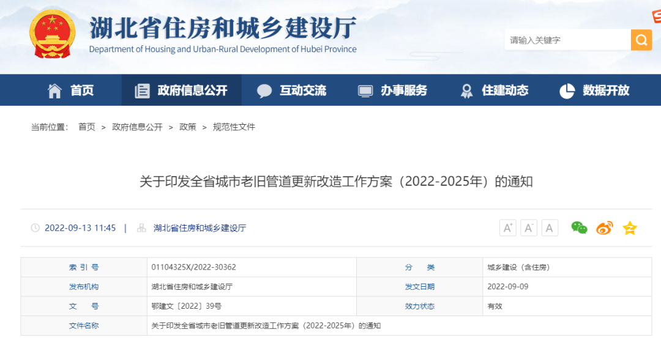661x354 pixels.
Task: Click the orange search magnifier button
Action: point(641,40)
